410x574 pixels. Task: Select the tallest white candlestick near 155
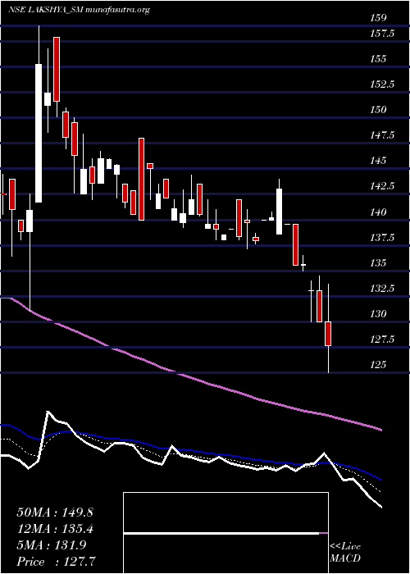click(x=39, y=133)
